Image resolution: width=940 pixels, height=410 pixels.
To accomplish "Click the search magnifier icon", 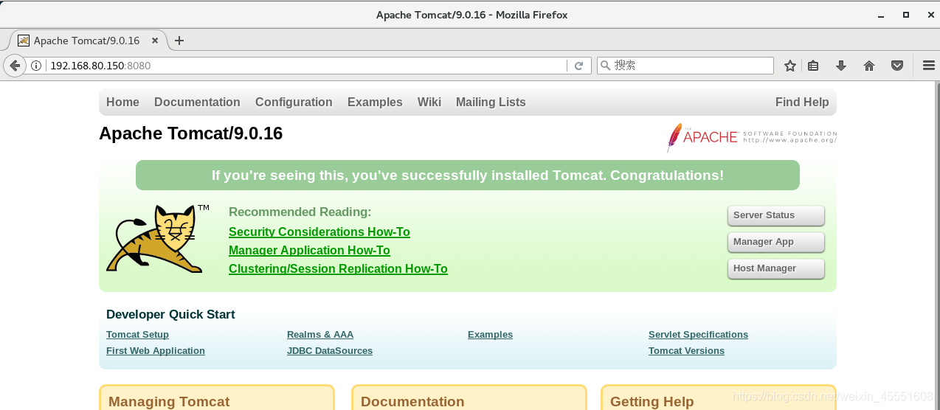I will coord(606,66).
